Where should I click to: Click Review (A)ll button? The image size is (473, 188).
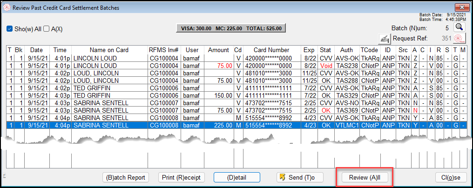365,177
